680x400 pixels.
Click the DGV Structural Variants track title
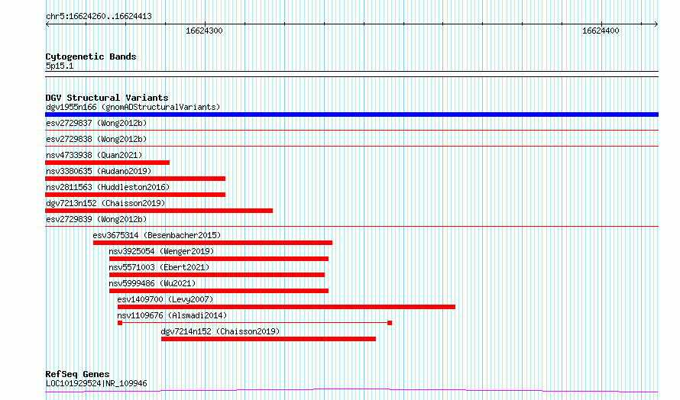[x=107, y=98]
